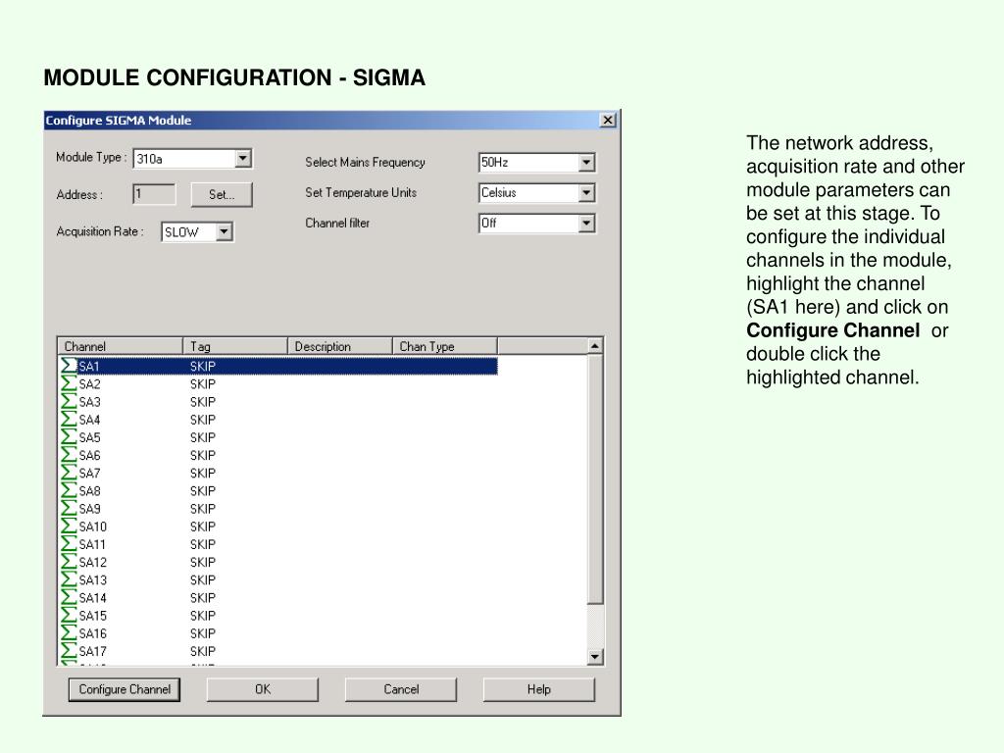This screenshot has width=1004, height=753.
Task: Click the sigma icon beside SA14
Action: (x=69, y=597)
